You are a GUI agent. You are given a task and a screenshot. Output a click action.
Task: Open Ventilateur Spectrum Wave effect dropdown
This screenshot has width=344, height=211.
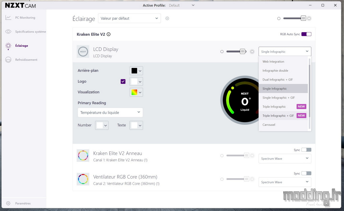pos(285,182)
